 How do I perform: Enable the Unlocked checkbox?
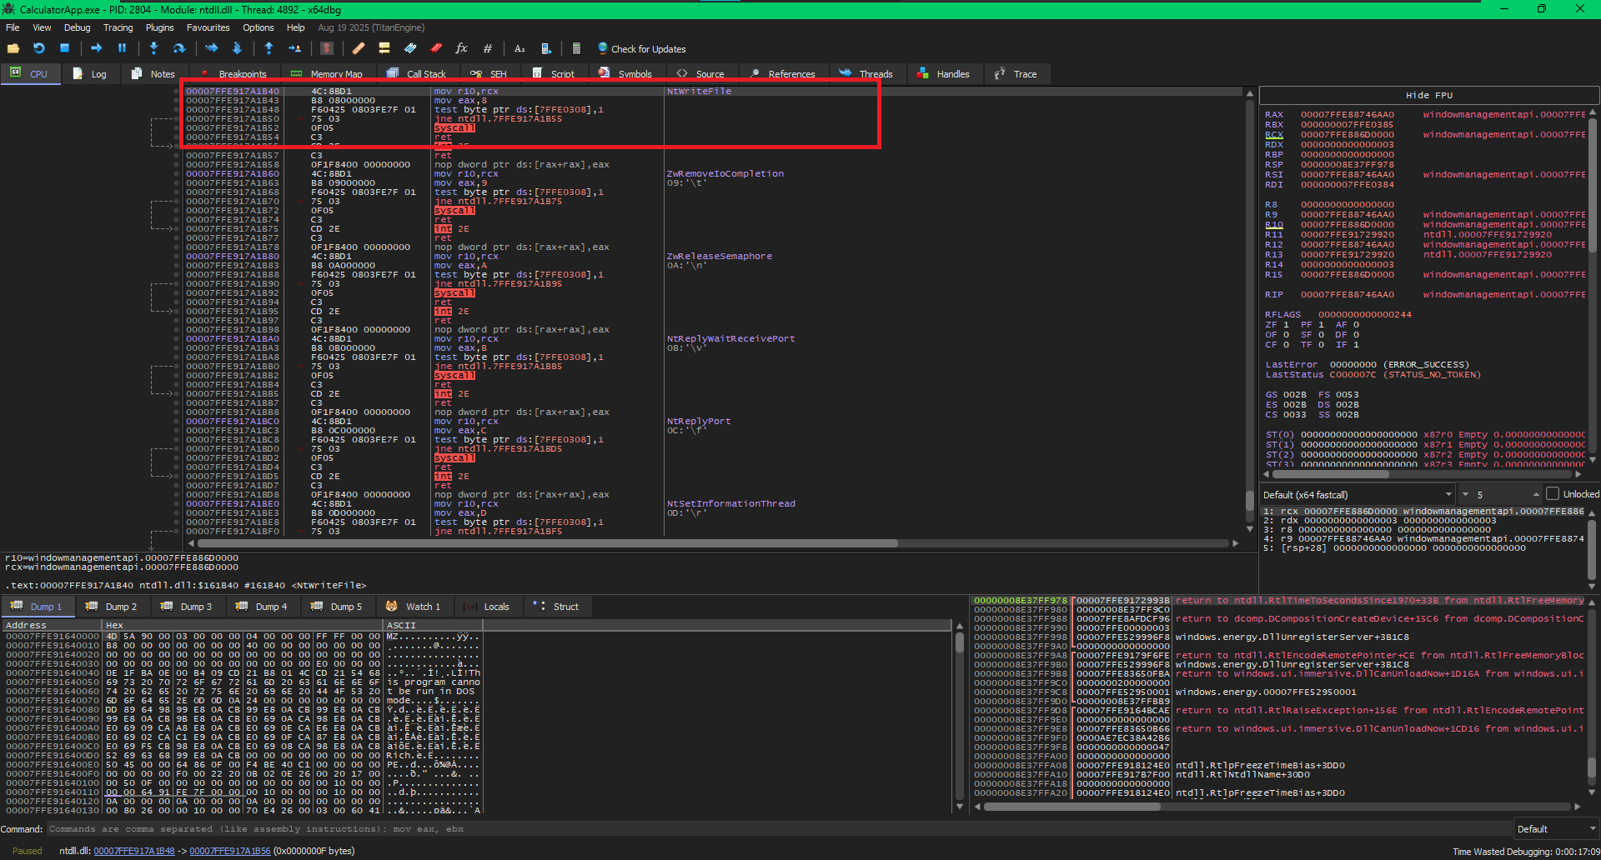(x=1553, y=494)
